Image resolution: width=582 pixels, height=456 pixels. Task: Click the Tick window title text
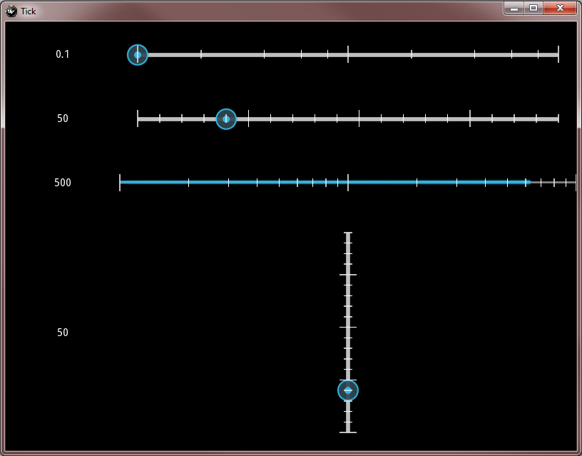pos(29,11)
